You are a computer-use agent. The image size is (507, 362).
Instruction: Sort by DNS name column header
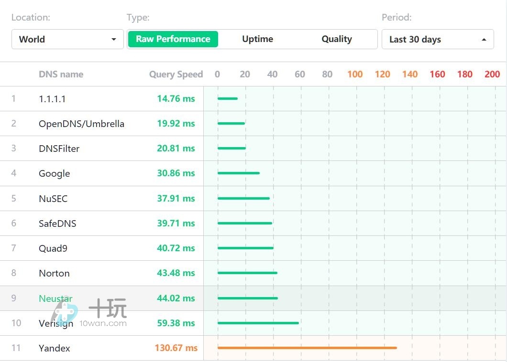tap(61, 74)
